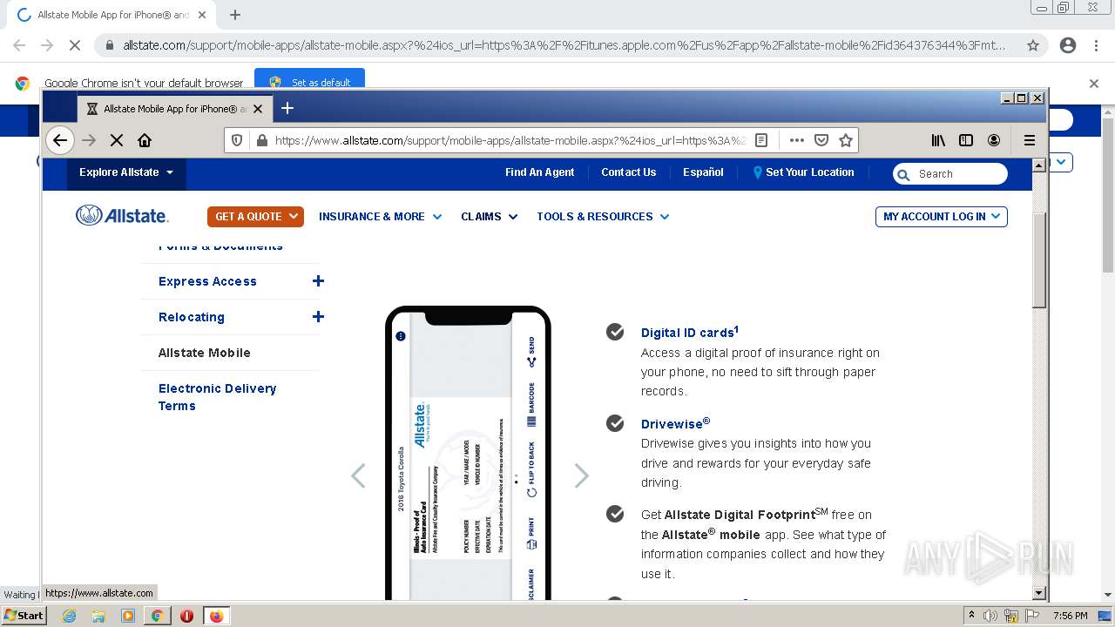
Task: Open Windows Start menu
Action: pyautogui.click(x=24, y=615)
